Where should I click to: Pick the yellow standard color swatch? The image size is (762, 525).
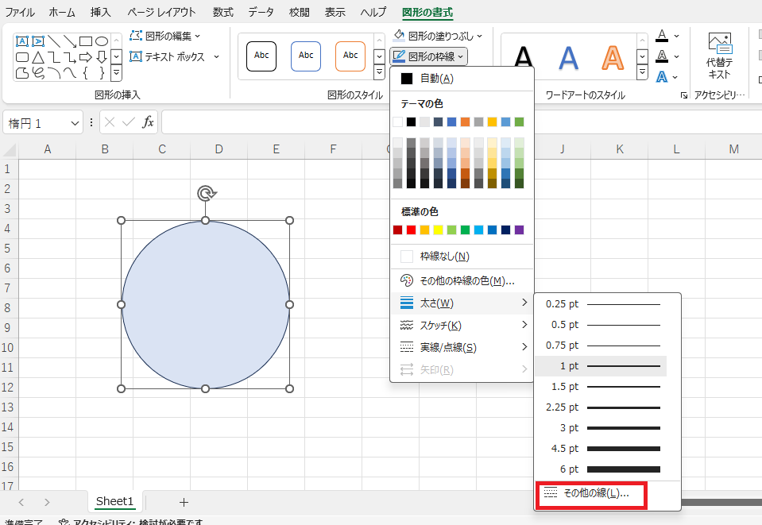[x=439, y=230]
